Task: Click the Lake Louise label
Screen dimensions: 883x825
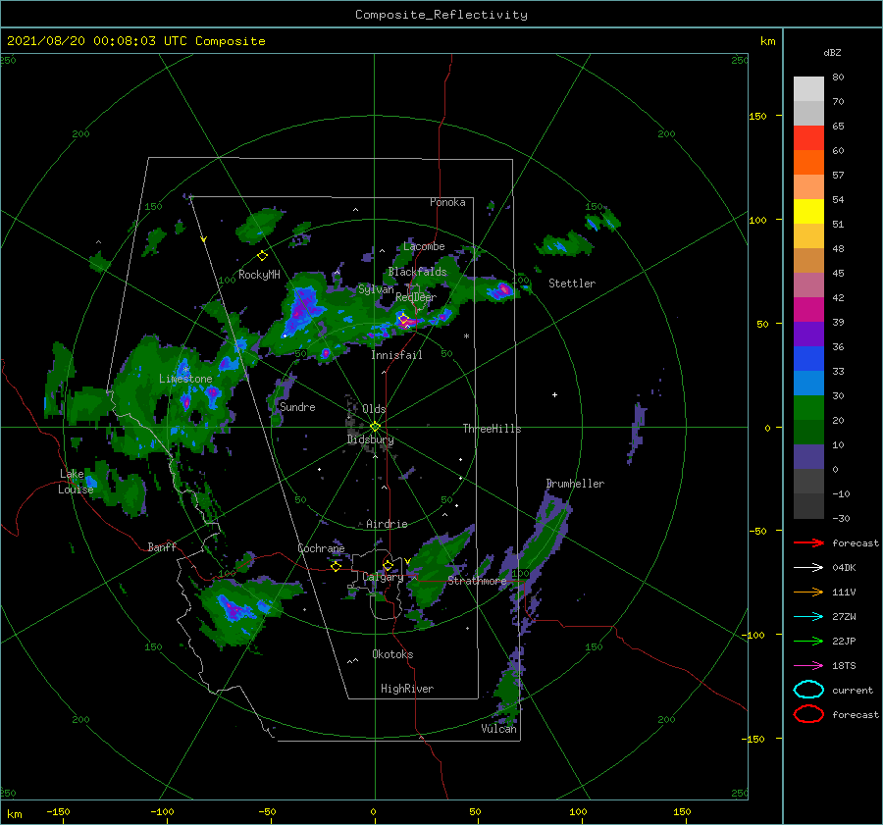Action: [76, 482]
